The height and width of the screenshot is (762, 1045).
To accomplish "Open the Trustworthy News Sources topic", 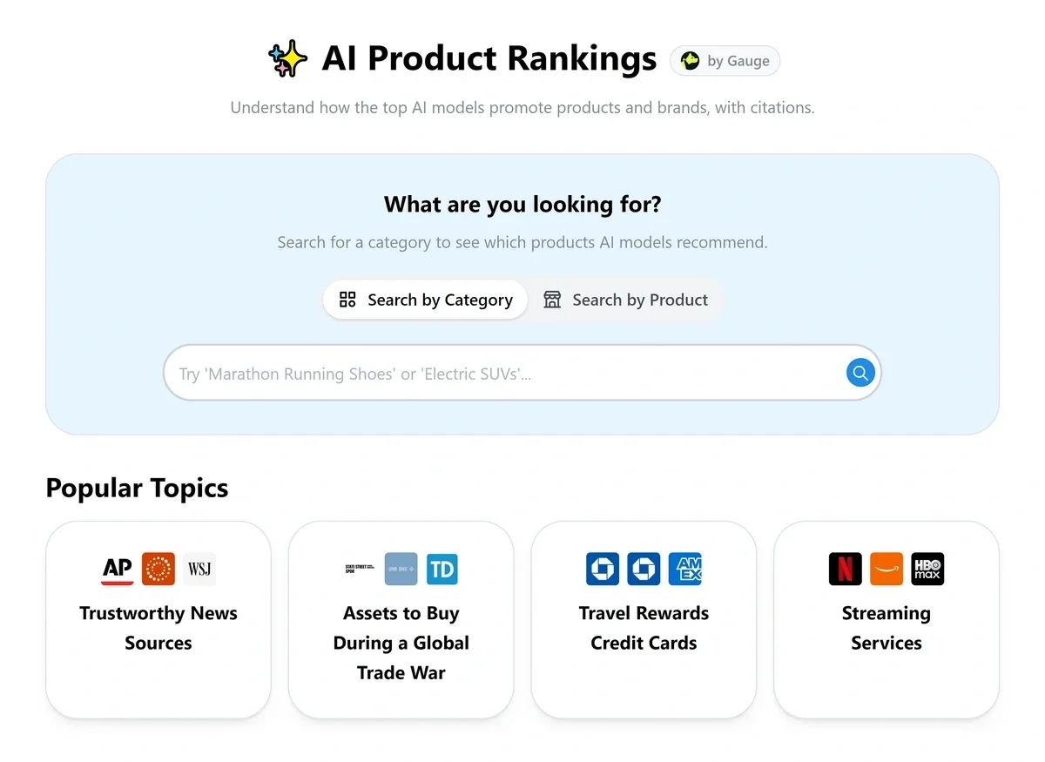I will click(158, 620).
